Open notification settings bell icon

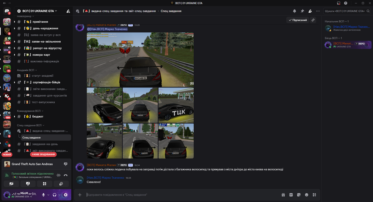pyautogui.click(x=295, y=11)
